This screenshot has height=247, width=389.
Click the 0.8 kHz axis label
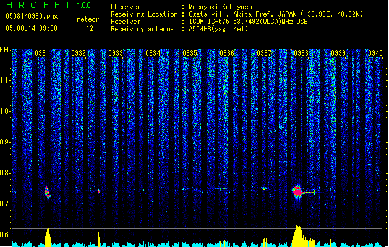[5, 173]
